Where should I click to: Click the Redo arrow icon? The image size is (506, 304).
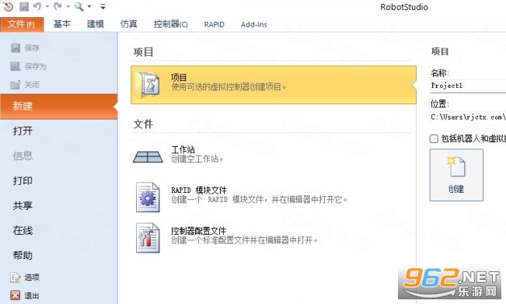58,6
